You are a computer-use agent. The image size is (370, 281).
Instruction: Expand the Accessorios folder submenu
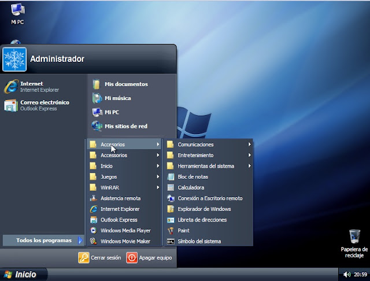pos(124,156)
